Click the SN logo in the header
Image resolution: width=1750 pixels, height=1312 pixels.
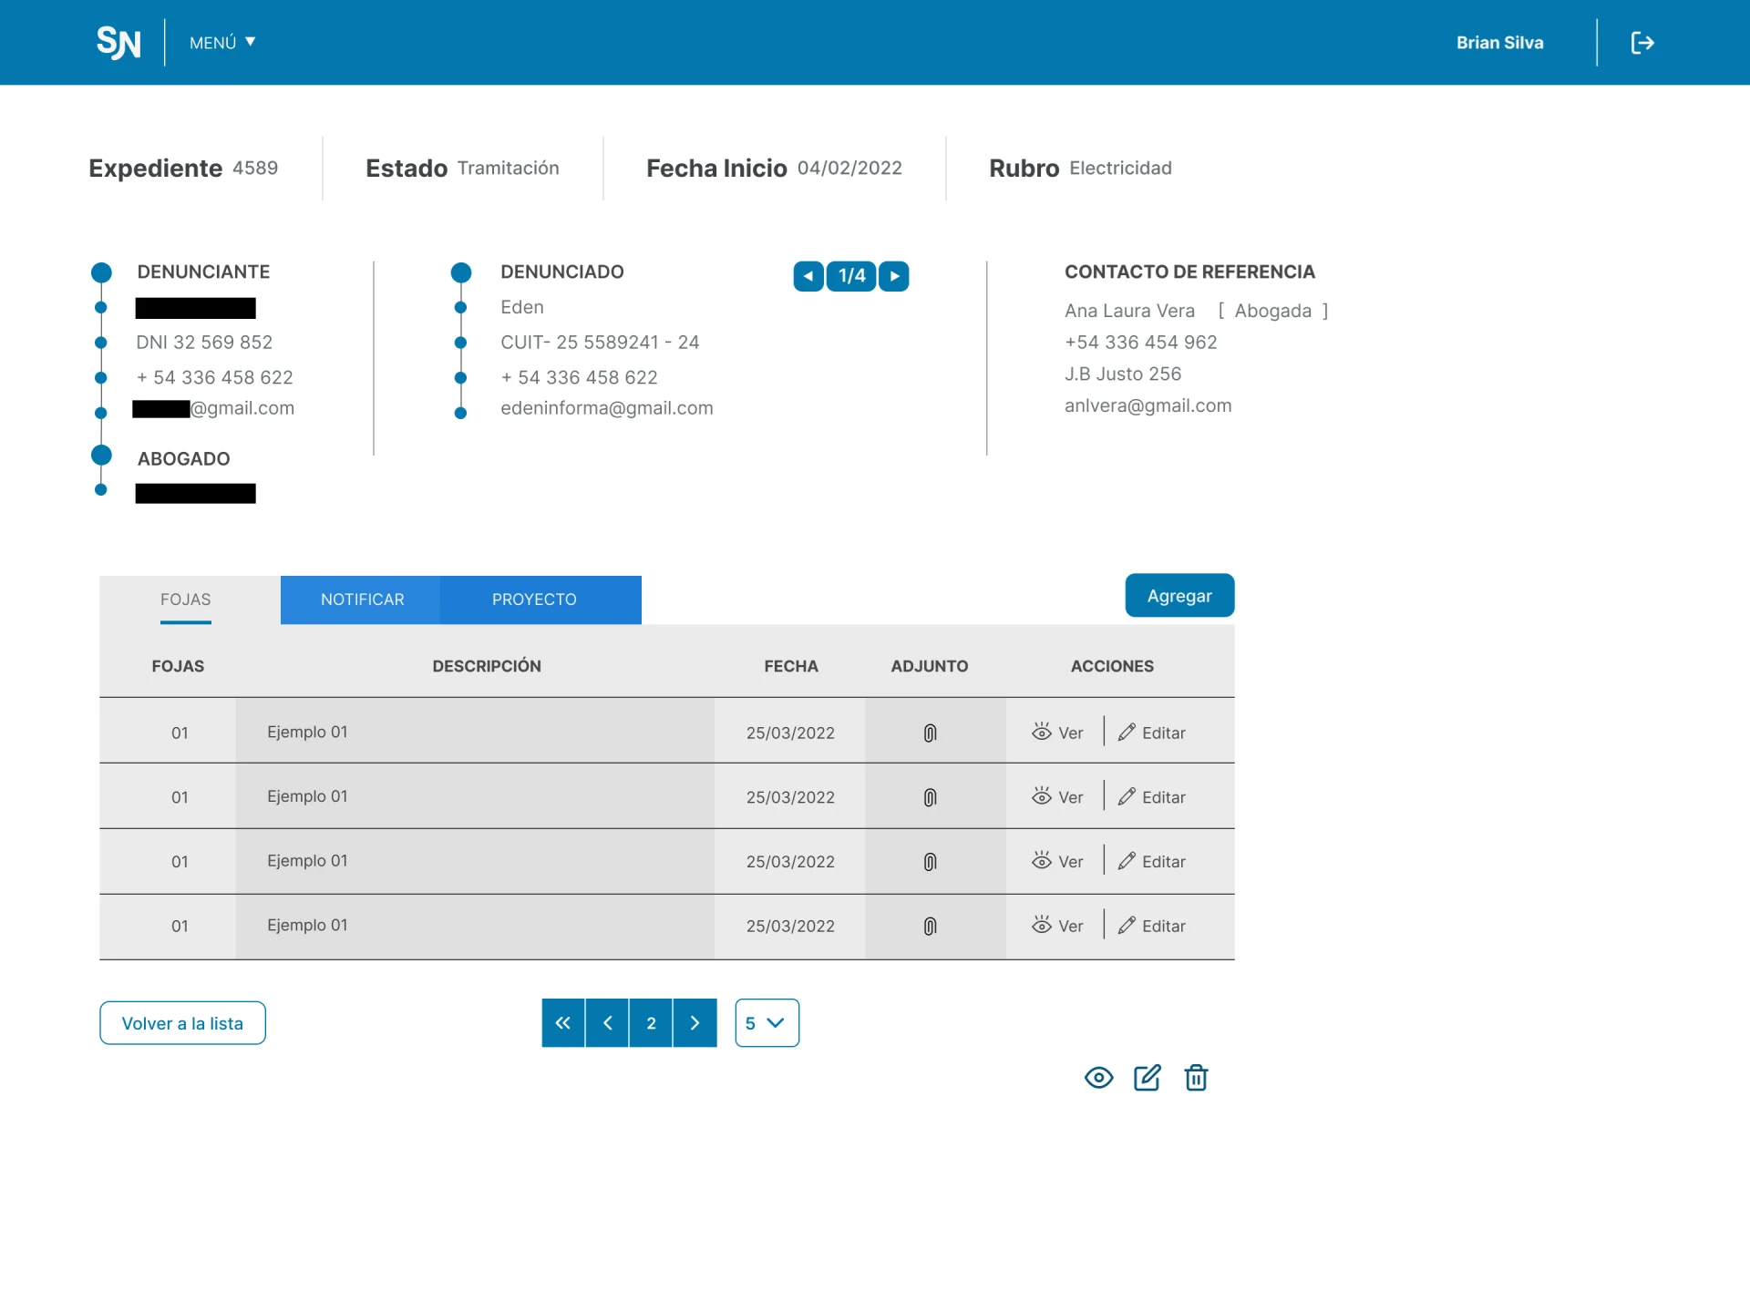[x=118, y=42]
